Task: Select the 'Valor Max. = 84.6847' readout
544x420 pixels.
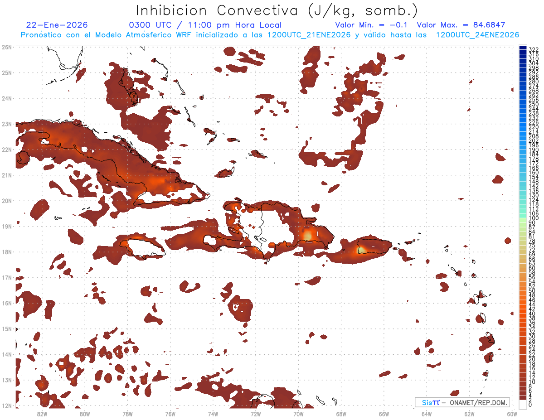Action: (461, 25)
